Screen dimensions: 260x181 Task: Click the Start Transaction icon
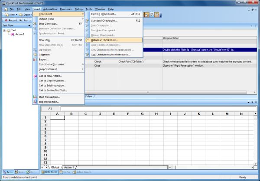35,97
